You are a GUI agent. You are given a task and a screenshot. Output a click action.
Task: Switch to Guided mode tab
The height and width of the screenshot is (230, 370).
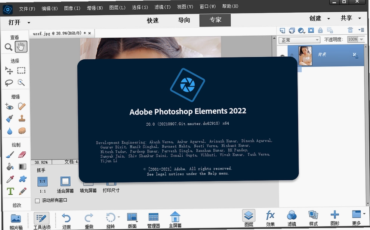[184, 20]
